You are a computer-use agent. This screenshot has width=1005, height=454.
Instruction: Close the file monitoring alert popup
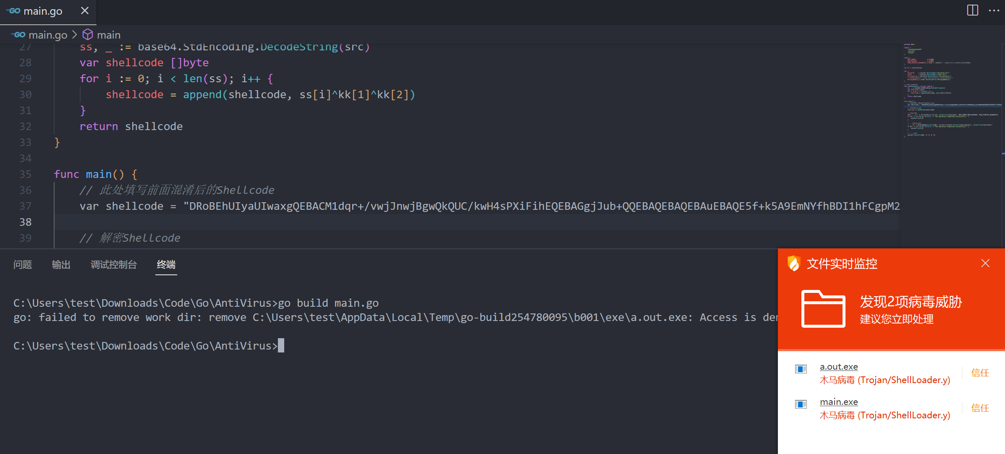point(985,263)
